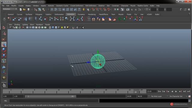Click Select by object type icon

click(40, 9)
